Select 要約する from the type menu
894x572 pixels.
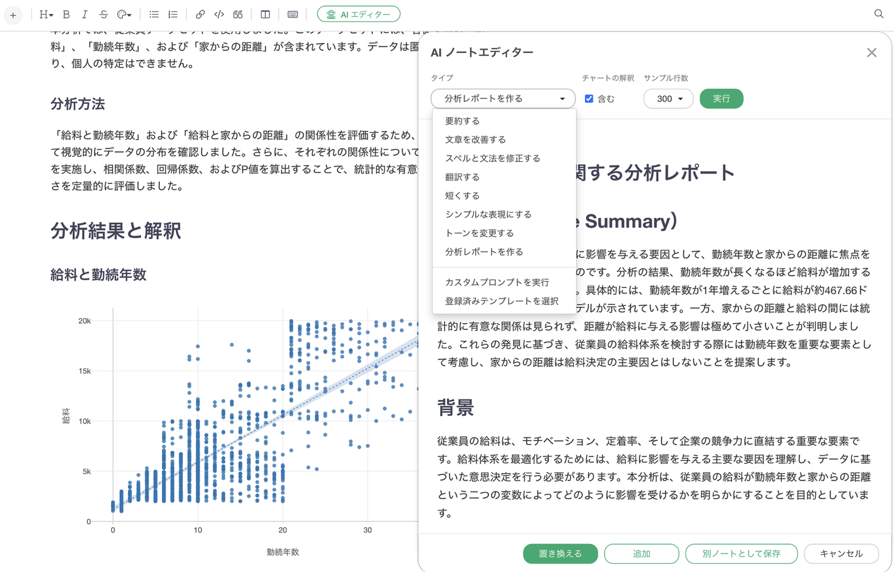(504, 121)
